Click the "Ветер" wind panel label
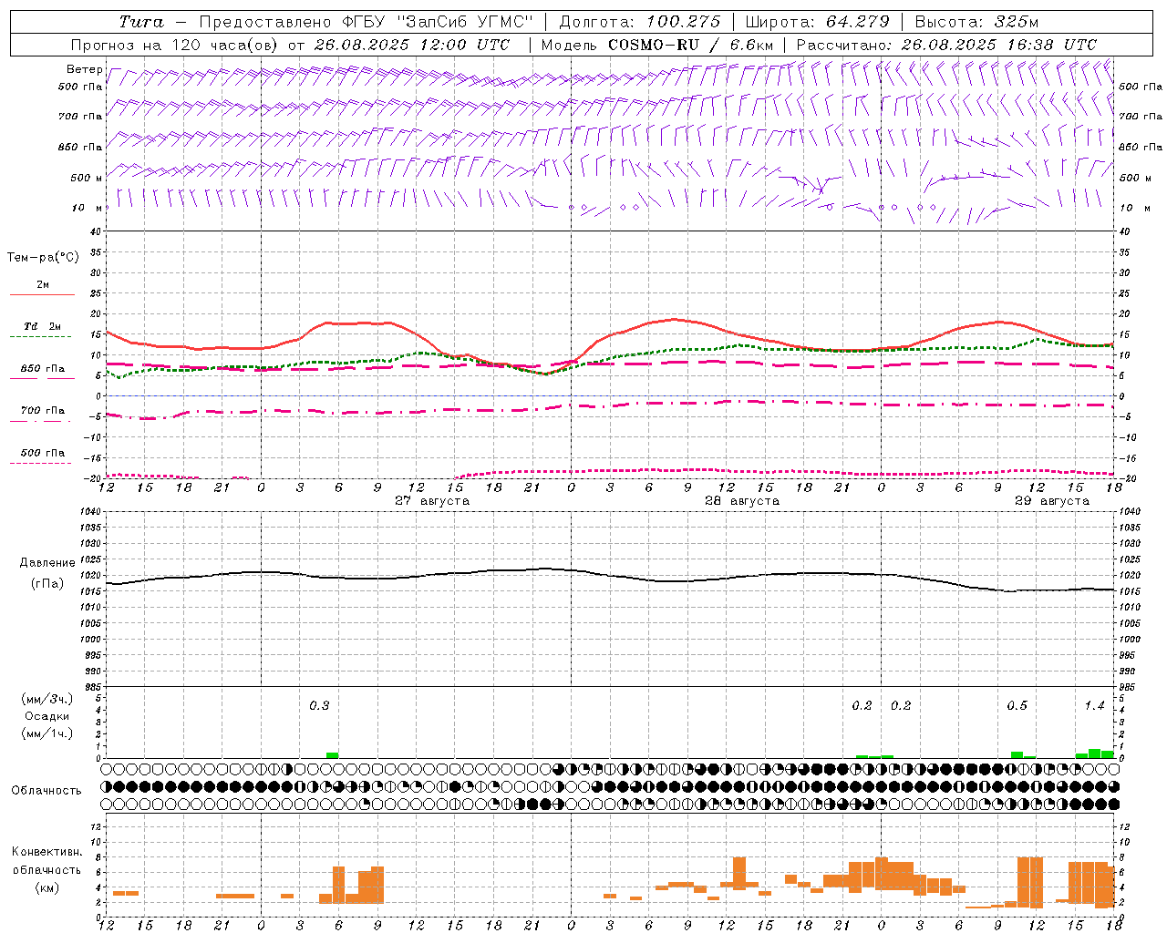 click(x=84, y=69)
